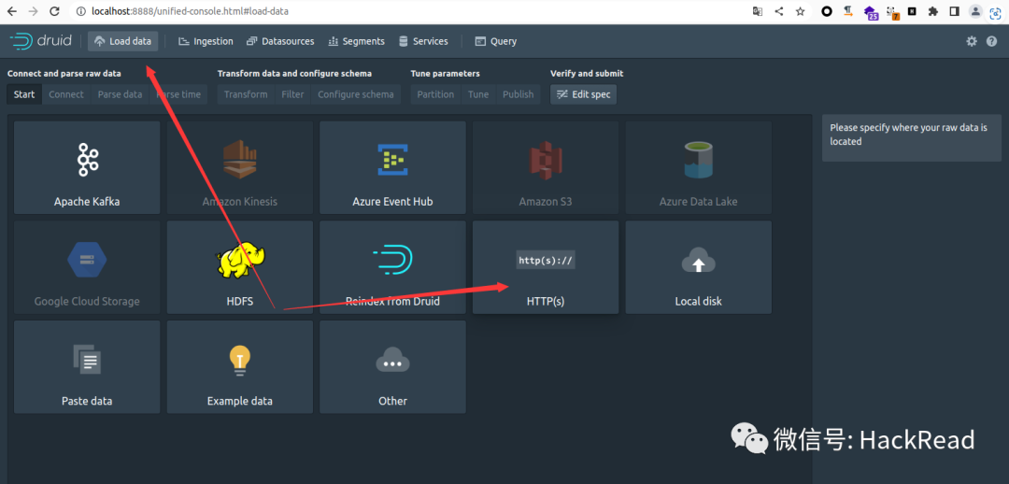Choose the Azure Data Lake tile
The width and height of the screenshot is (1009, 484).
[x=699, y=167]
